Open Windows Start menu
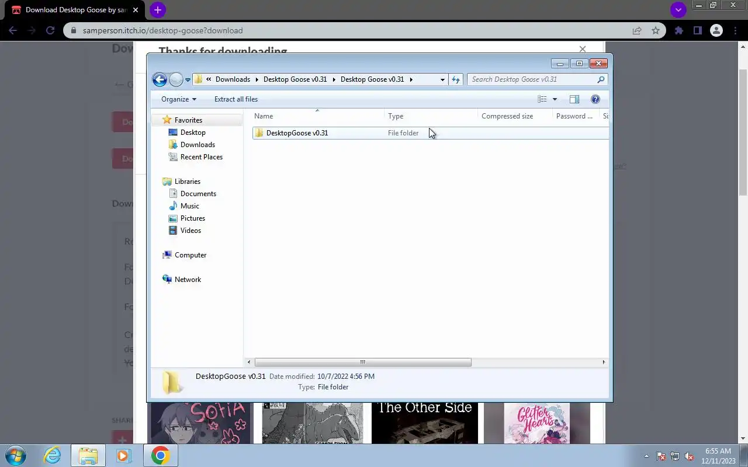This screenshot has width=748, height=467. pos(16,455)
